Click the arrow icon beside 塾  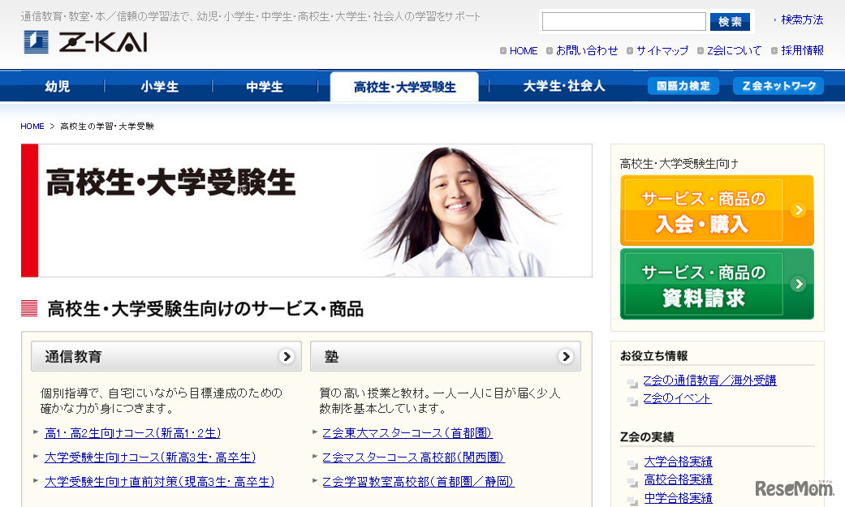click(x=566, y=356)
